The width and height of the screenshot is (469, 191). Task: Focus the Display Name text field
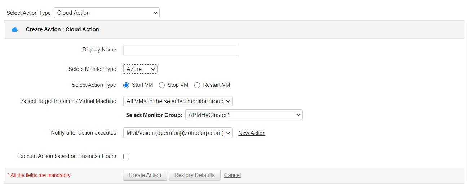coord(181,50)
